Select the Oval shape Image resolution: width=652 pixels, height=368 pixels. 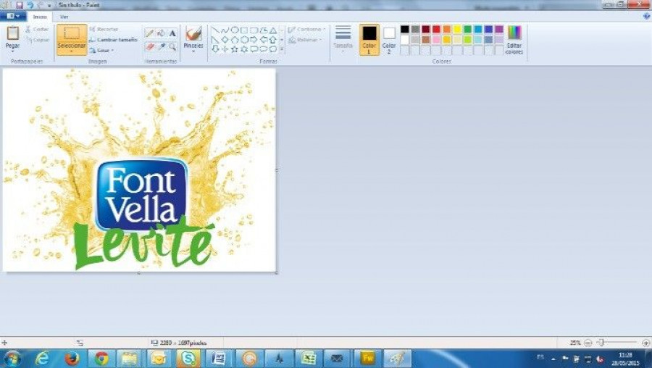pos(235,30)
